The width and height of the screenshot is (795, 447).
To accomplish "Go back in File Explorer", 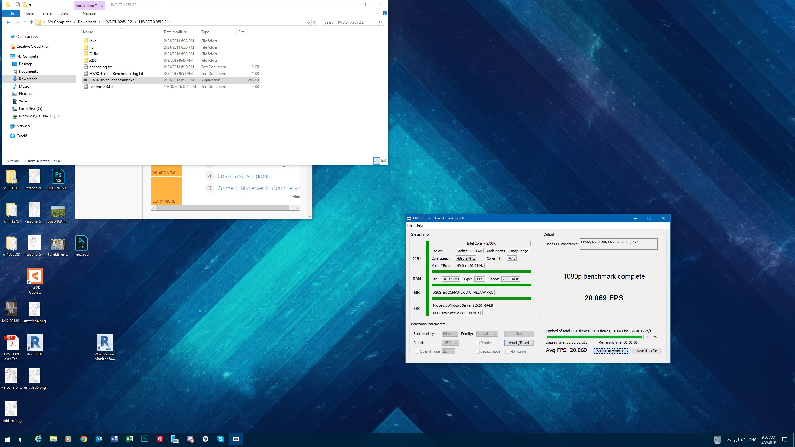I will (x=8, y=22).
